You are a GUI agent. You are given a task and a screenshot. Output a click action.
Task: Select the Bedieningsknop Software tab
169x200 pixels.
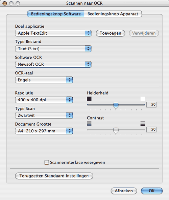click(56, 14)
